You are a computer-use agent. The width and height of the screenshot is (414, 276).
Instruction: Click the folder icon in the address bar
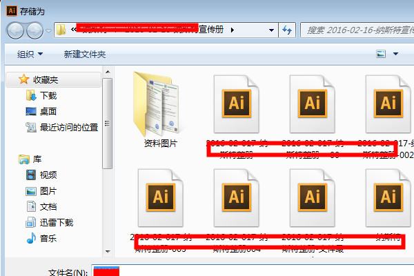(x=61, y=30)
